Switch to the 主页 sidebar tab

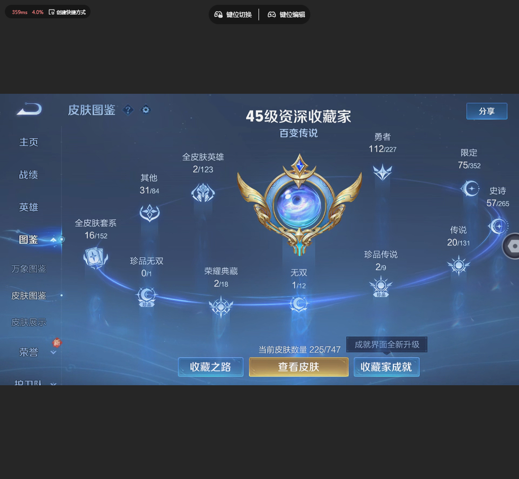click(x=29, y=142)
